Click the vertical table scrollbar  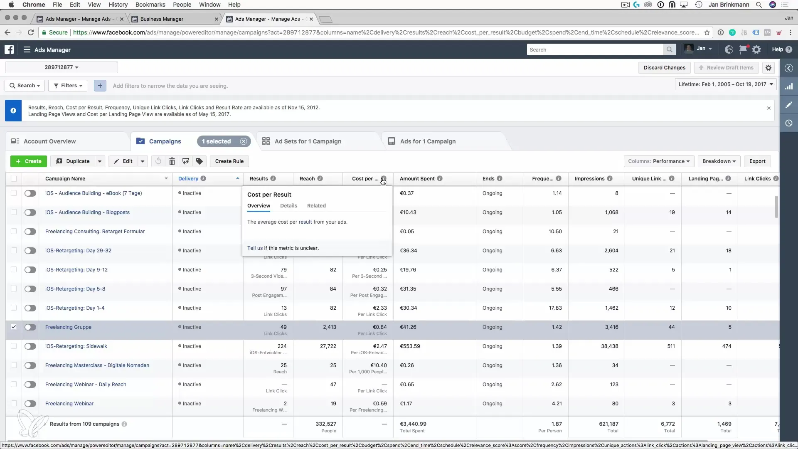pos(776,207)
